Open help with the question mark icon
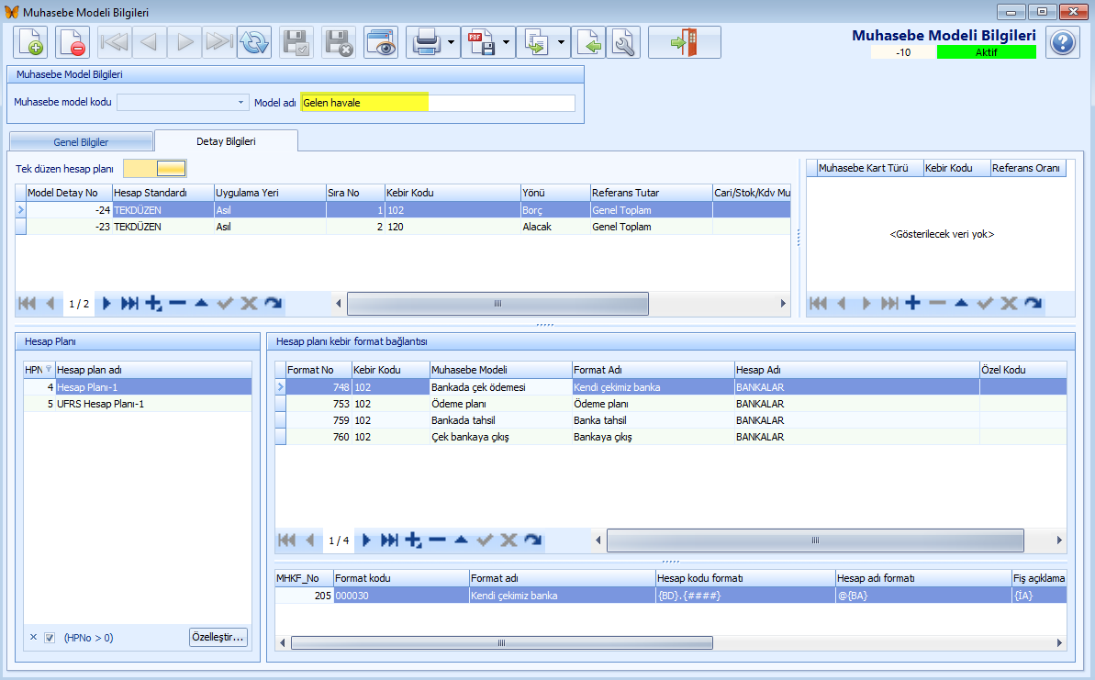The height and width of the screenshot is (680, 1095). 1062,42
